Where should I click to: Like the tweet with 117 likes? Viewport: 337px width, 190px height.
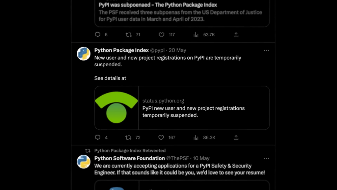[161, 35]
